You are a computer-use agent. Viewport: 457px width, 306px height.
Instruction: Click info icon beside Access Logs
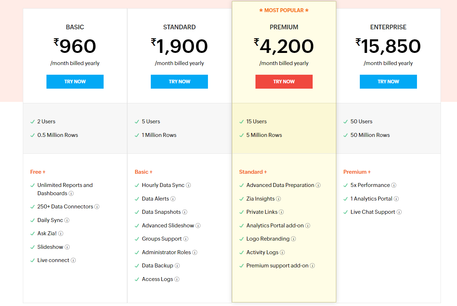coord(177,279)
